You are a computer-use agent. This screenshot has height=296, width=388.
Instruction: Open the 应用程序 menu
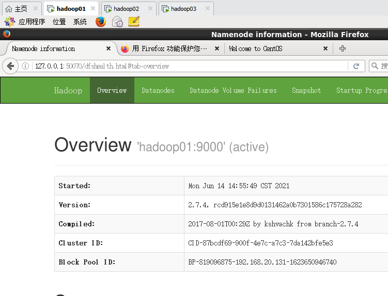(x=32, y=22)
